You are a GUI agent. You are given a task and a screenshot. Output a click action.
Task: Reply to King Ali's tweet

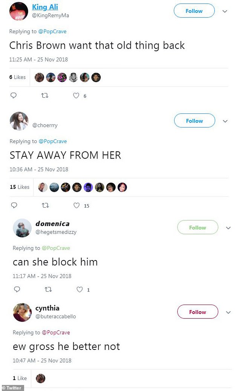(14, 95)
